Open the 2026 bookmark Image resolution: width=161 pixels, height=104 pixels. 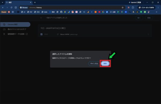click(x=44, y=12)
